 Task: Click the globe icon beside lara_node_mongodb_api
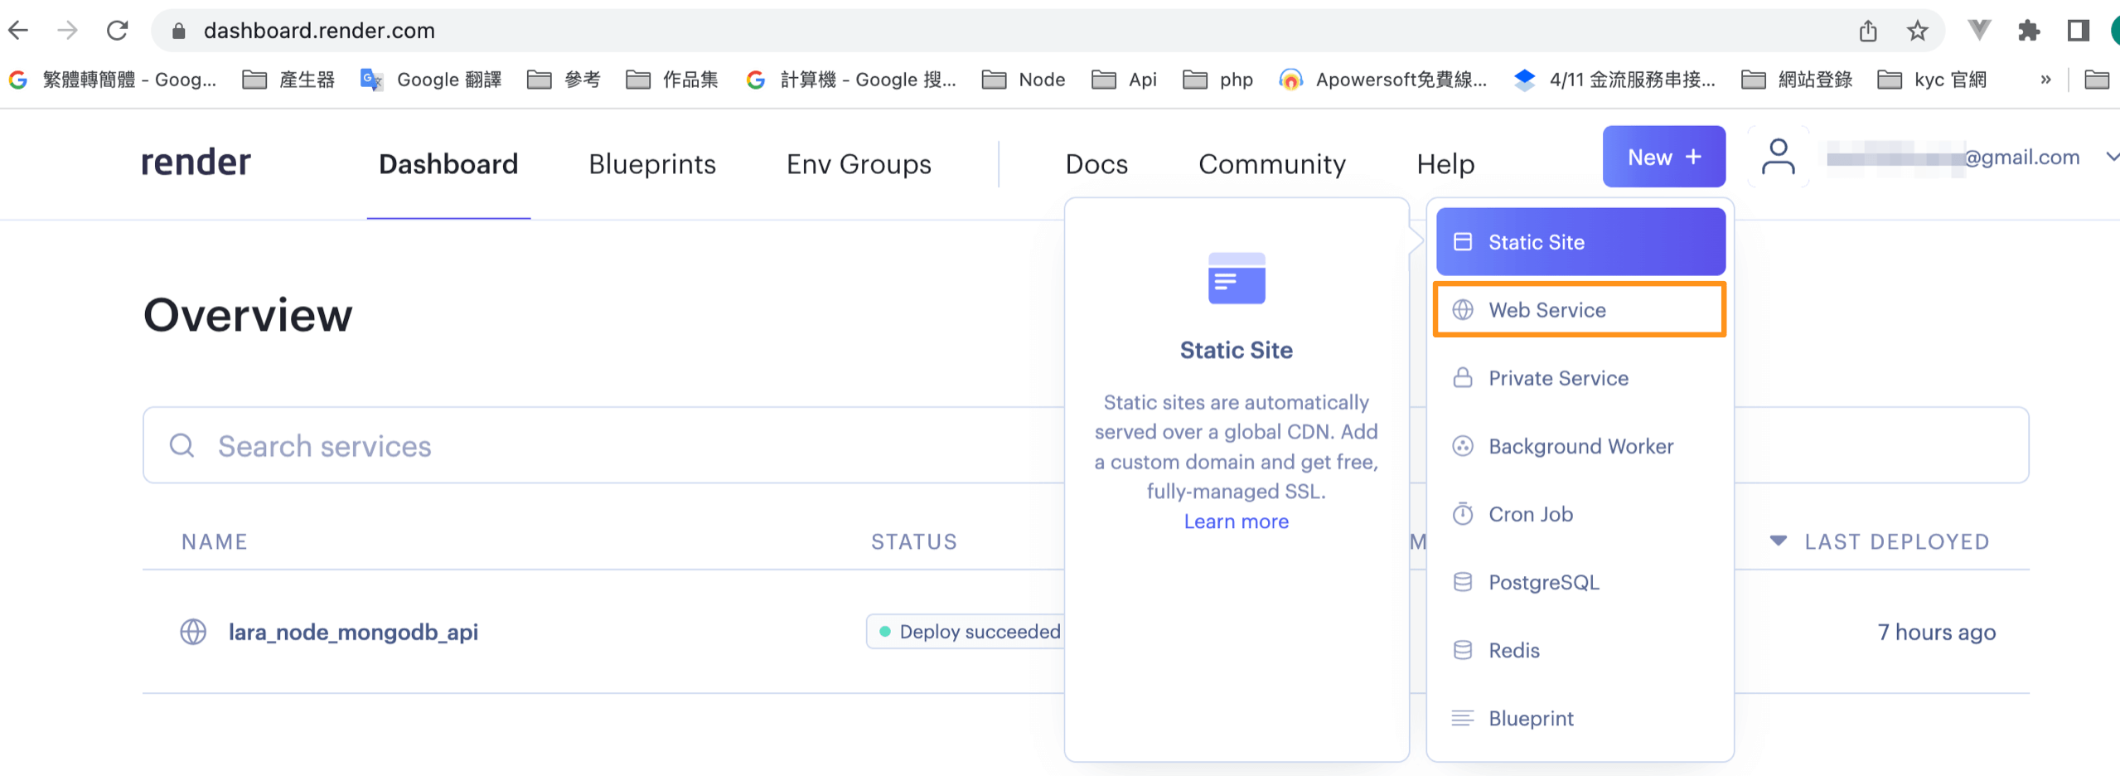tap(193, 632)
